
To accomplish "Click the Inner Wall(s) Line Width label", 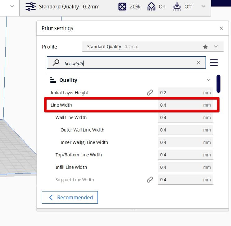I will click(84, 142).
